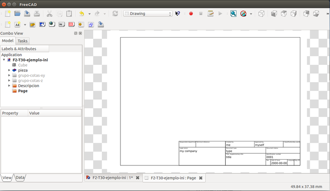Click the red Record macro button
The image size is (330, 191).
click(191, 14)
